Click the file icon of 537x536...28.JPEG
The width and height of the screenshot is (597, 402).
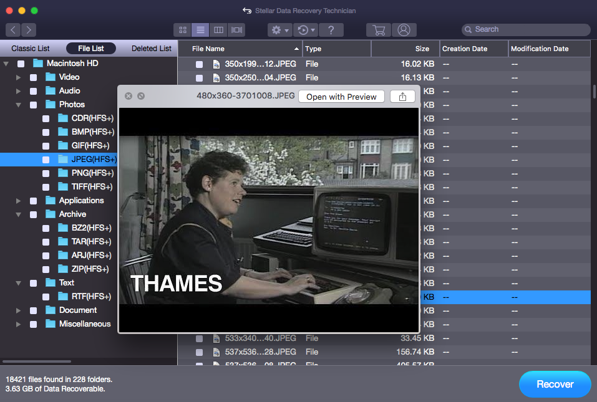click(216, 352)
